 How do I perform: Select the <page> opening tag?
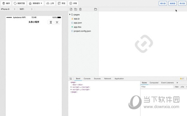click(x=73, y=82)
